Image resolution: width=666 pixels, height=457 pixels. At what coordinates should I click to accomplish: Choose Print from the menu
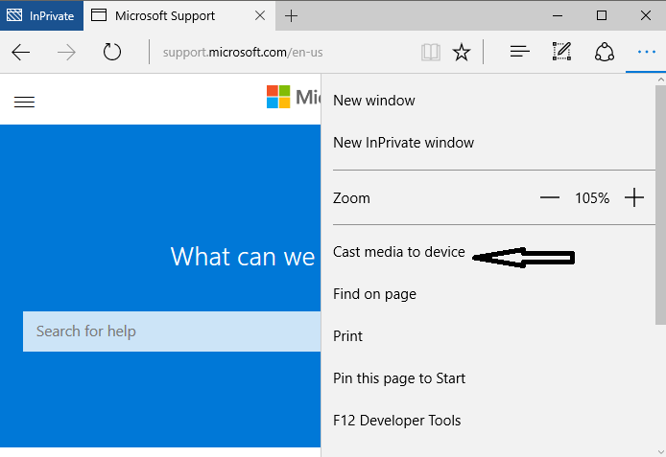347,336
